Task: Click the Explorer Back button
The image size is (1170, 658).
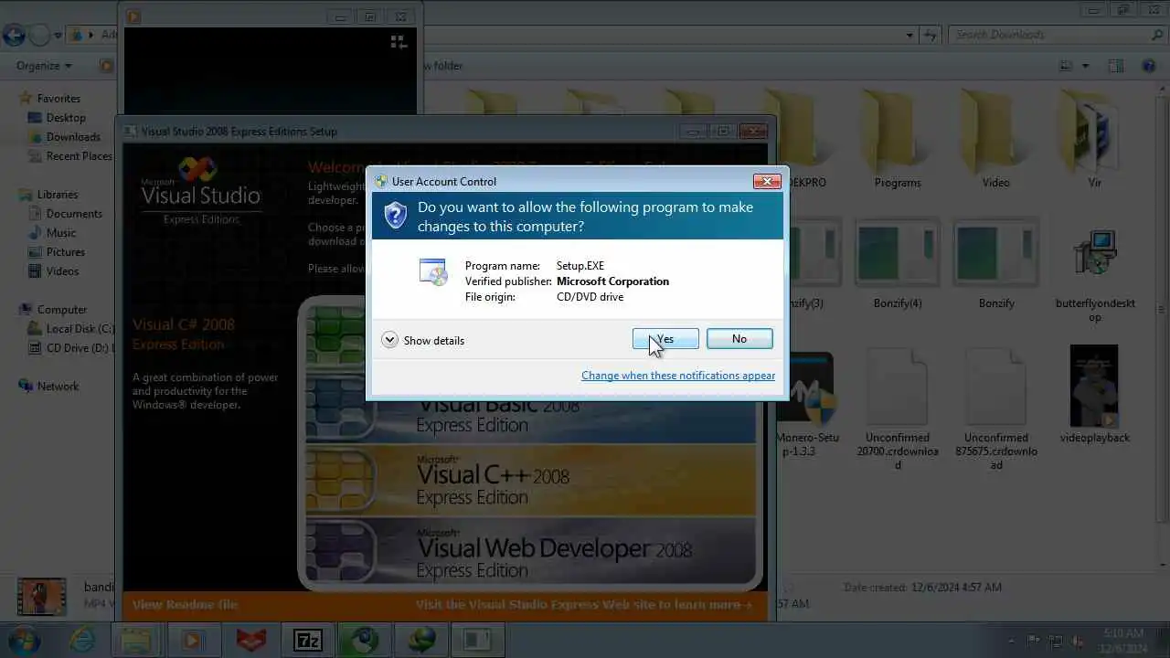Action: tap(14, 36)
